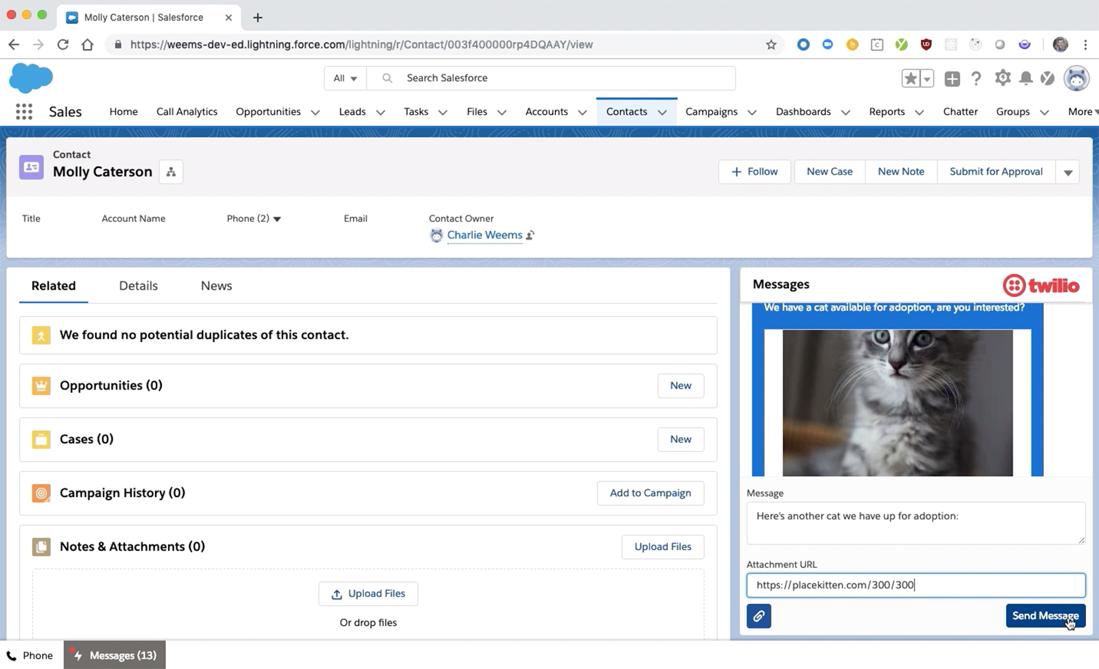Click the New Note button
Image resolution: width=1099 pixels, height=669 pixels.
[x=901, y=172]
